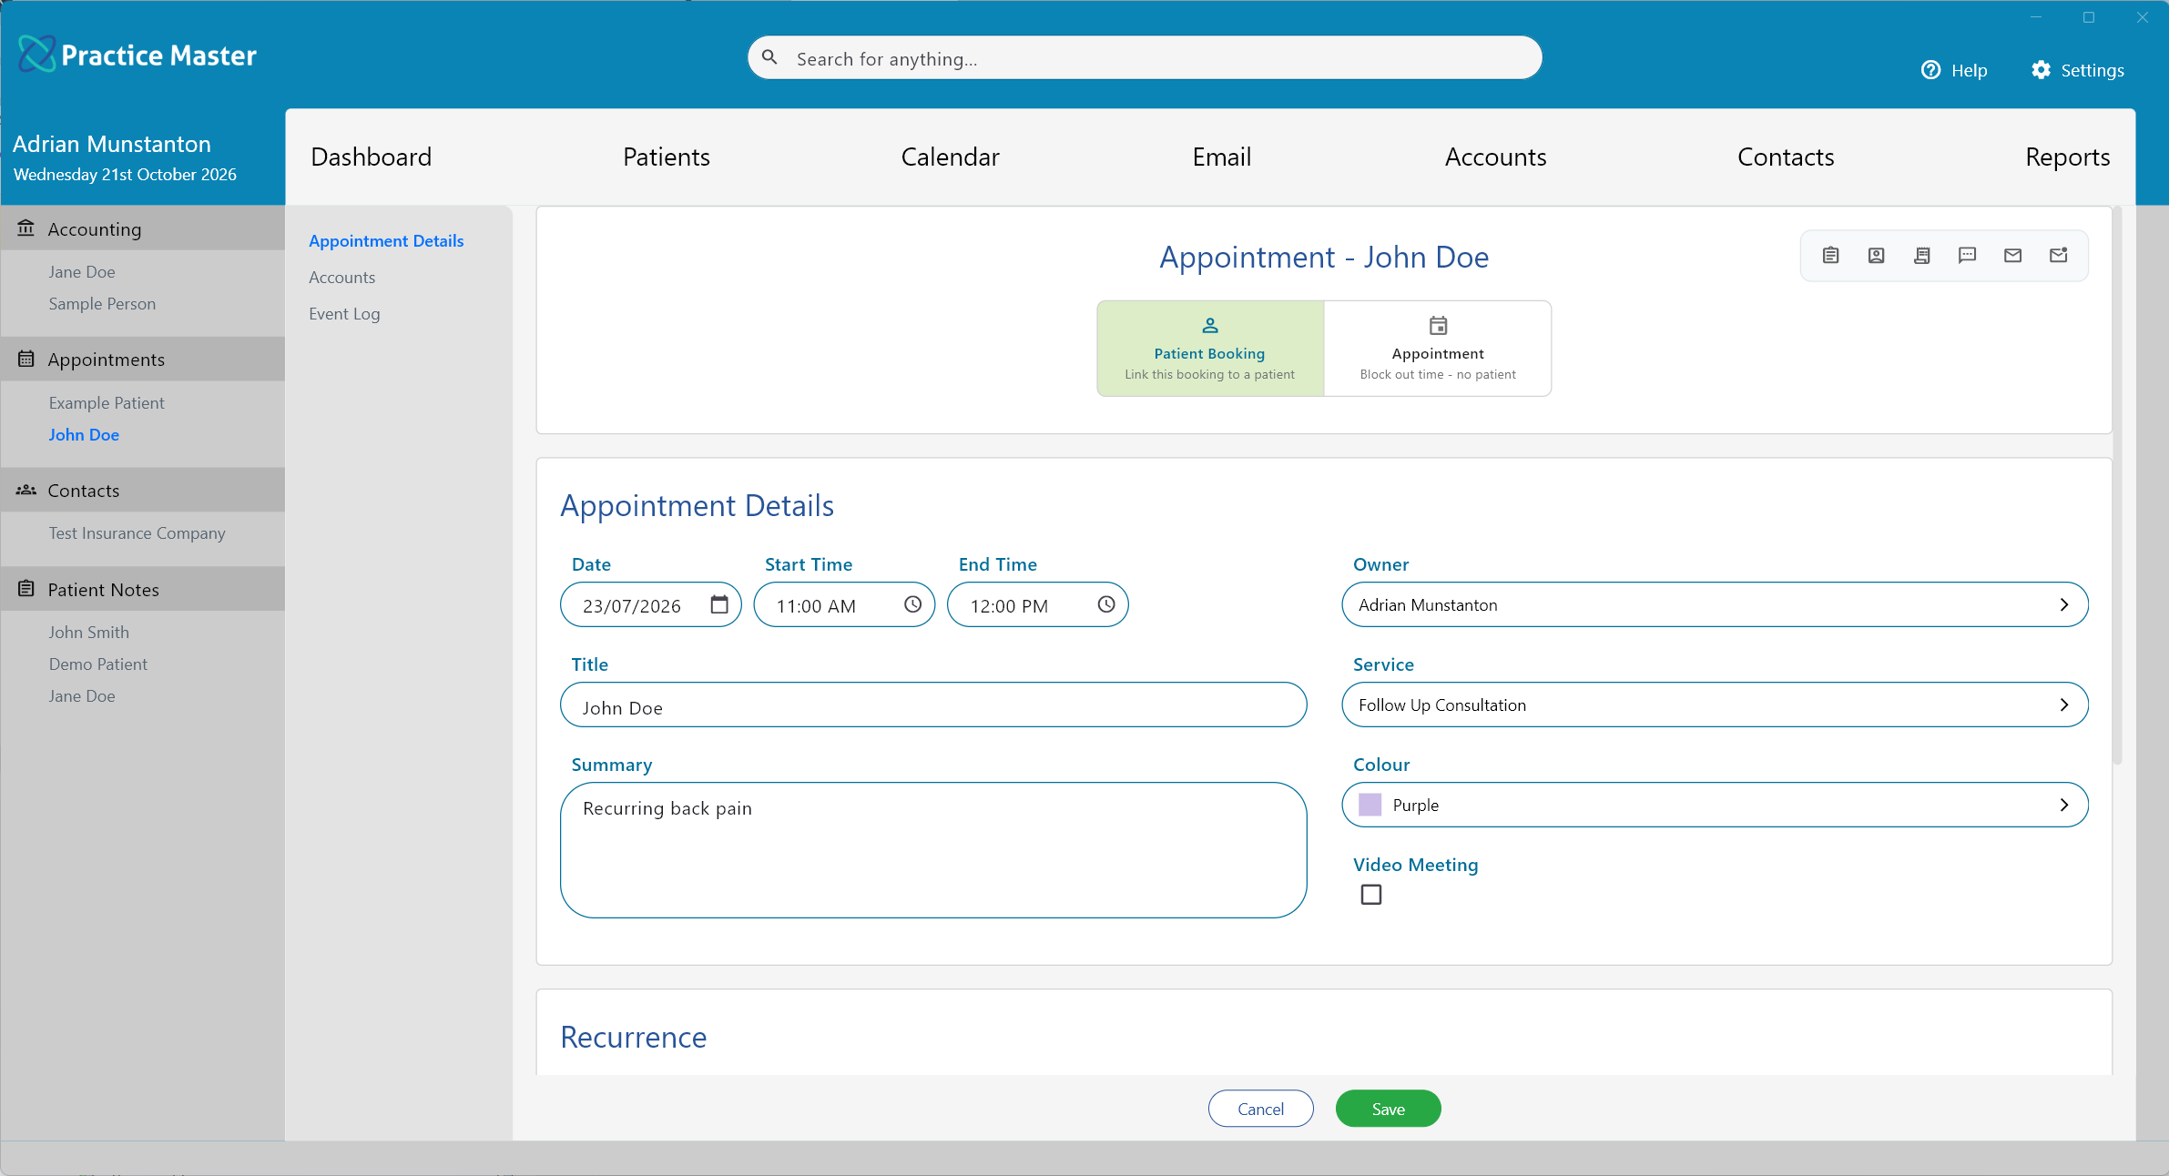Image resolution: width=2169 pixels, height=1176 pixels.
Task: Click the person icon on Patient Booking
Action: (x=1209, y=325)
